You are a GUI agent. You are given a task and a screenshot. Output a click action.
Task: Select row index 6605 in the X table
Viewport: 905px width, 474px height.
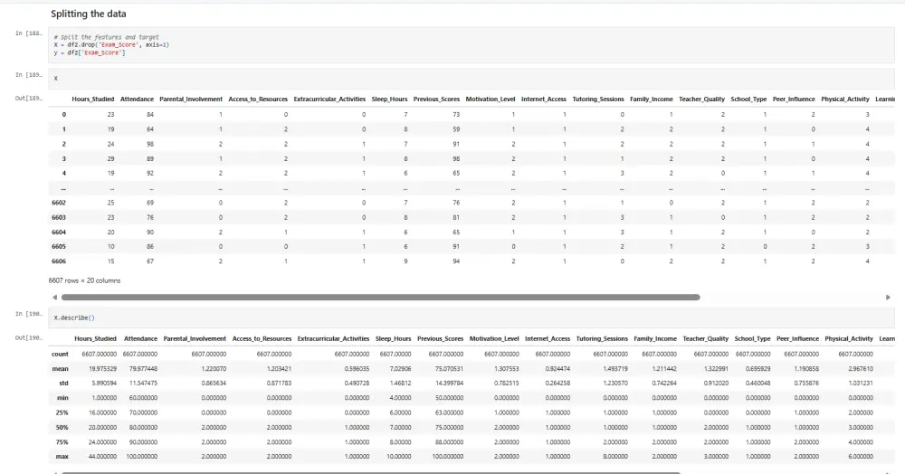pyautogui.click(x=59, y=247)
